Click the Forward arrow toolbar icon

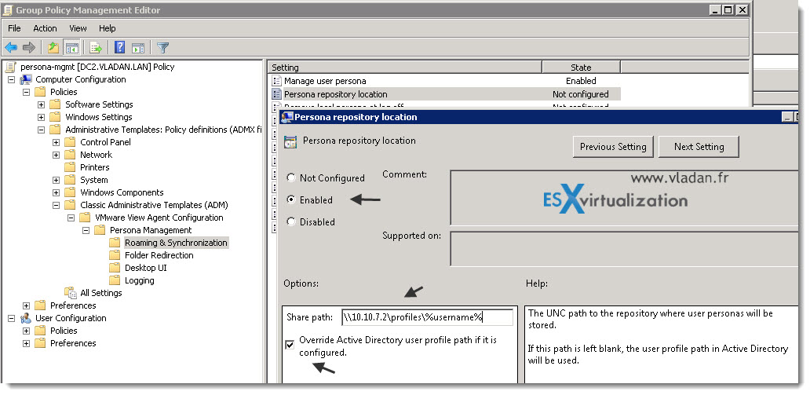(x=29, y=48)
